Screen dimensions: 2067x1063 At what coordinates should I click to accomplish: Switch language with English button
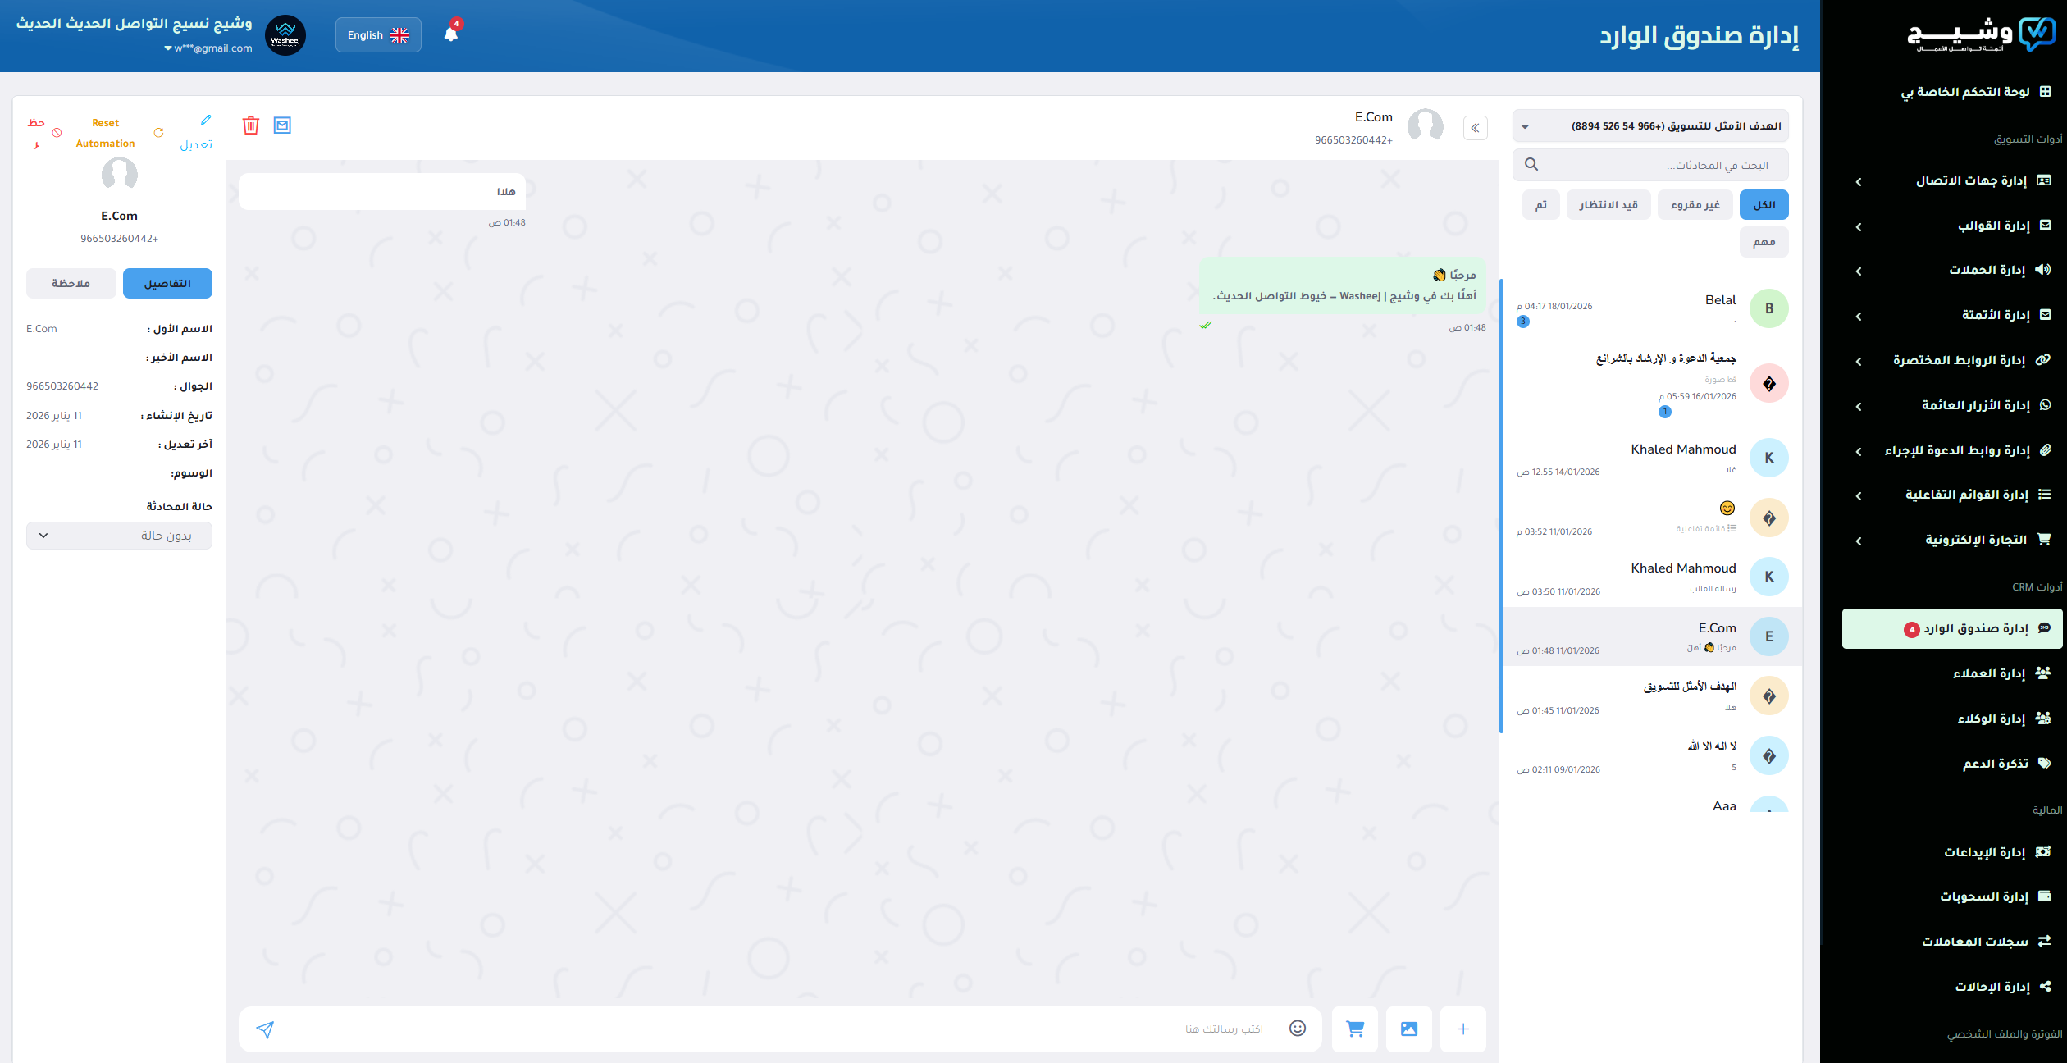(x=378, y=35)
